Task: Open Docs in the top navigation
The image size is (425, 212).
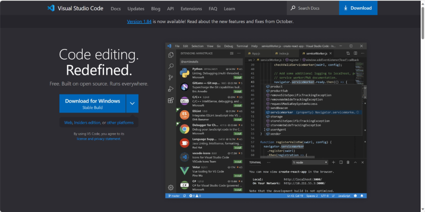Action: point(116,9)
